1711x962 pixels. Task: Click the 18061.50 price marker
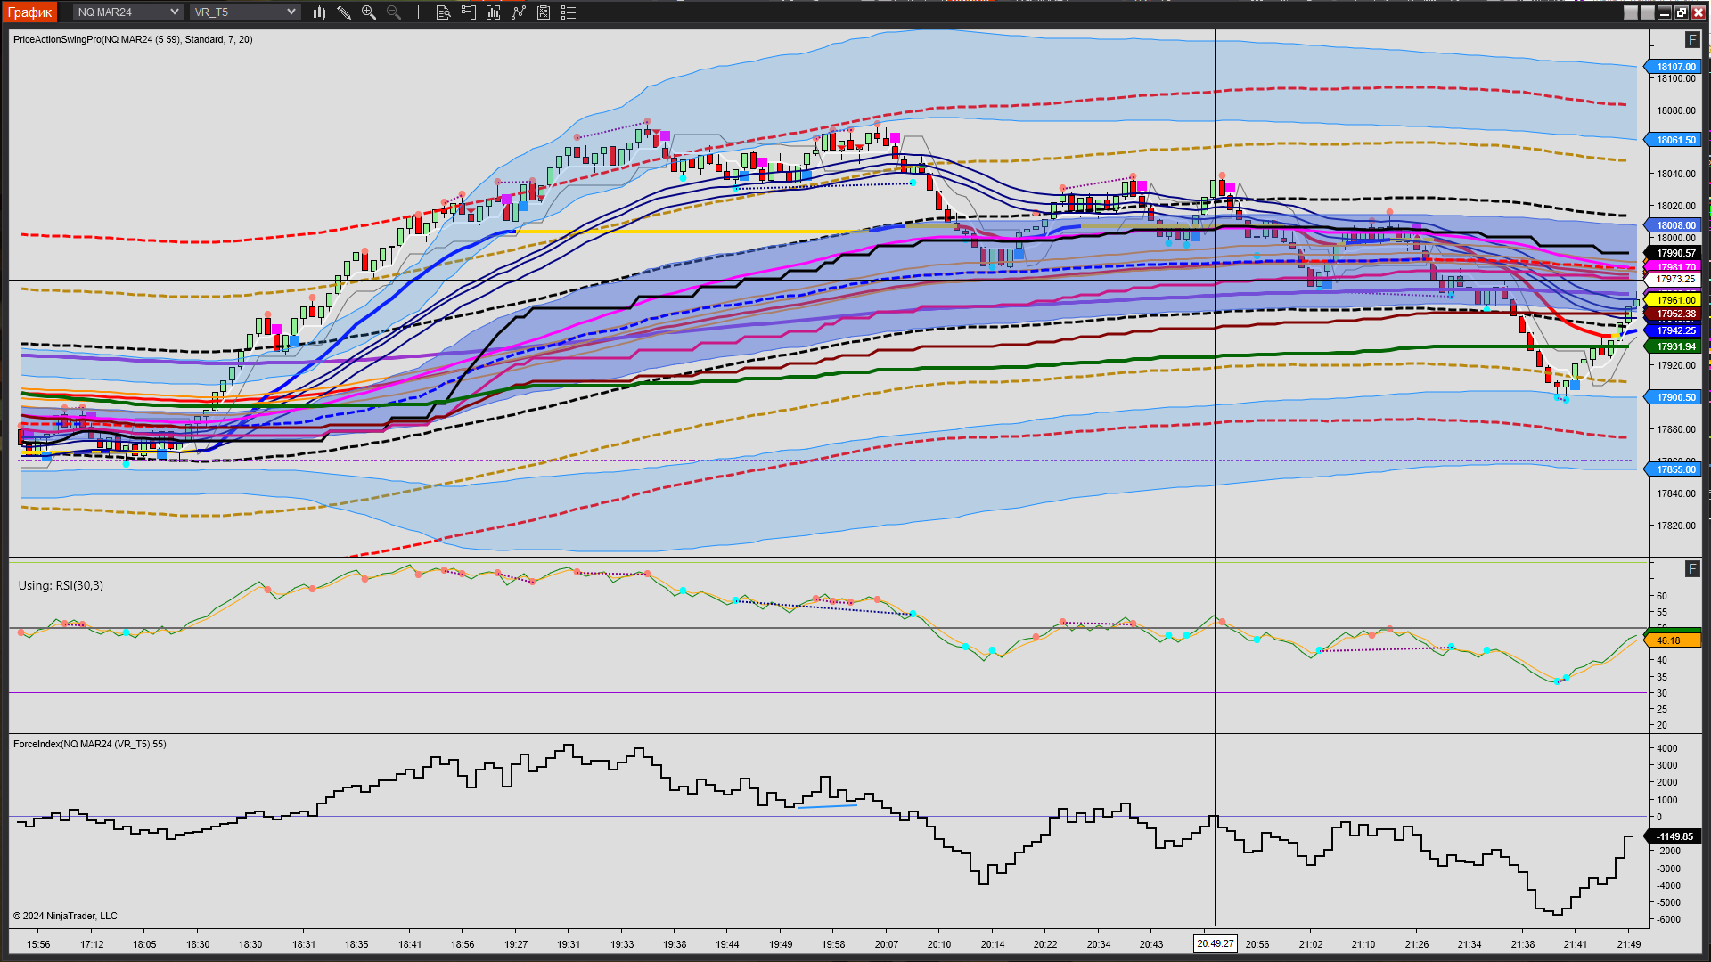[1674, 140]
